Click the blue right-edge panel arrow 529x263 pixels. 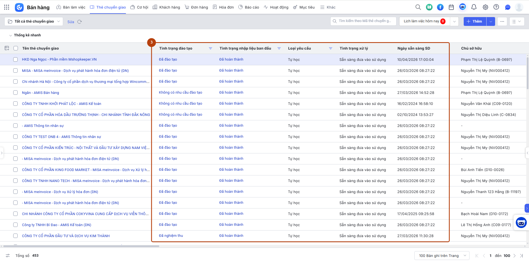tap(527, 208)
